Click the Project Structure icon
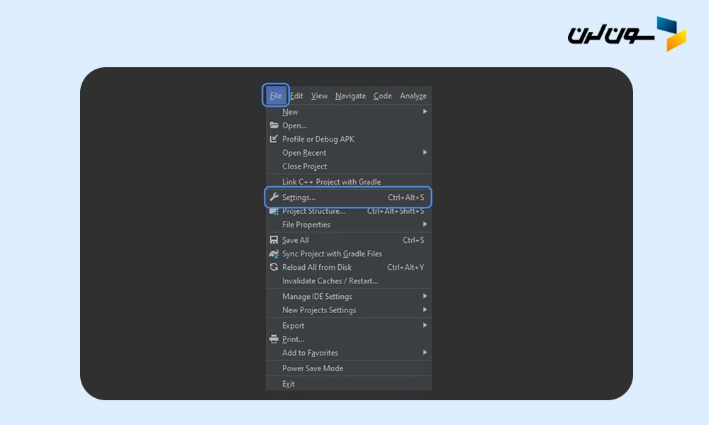 274,211
